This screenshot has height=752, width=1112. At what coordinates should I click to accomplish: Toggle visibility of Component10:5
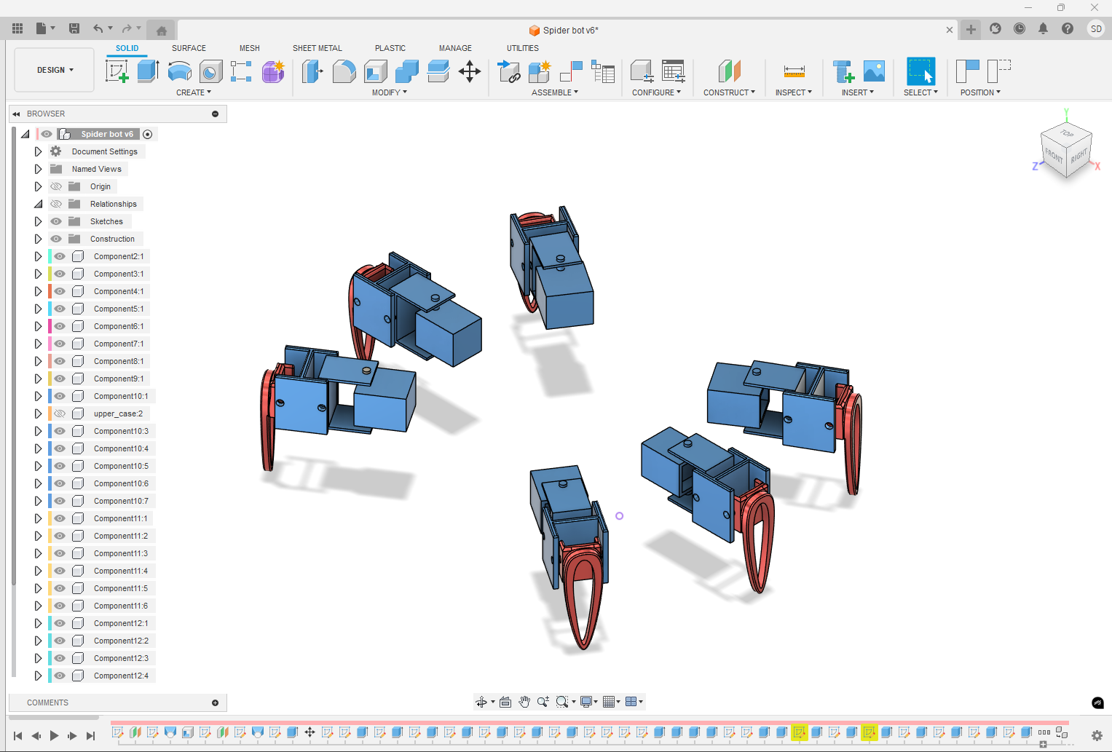(60, 466)
